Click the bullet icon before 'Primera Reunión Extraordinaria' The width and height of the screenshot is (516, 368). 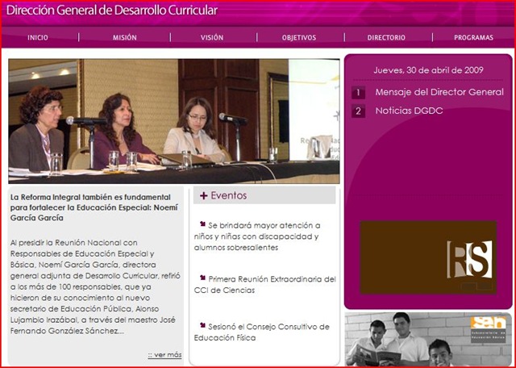(202, 278)
